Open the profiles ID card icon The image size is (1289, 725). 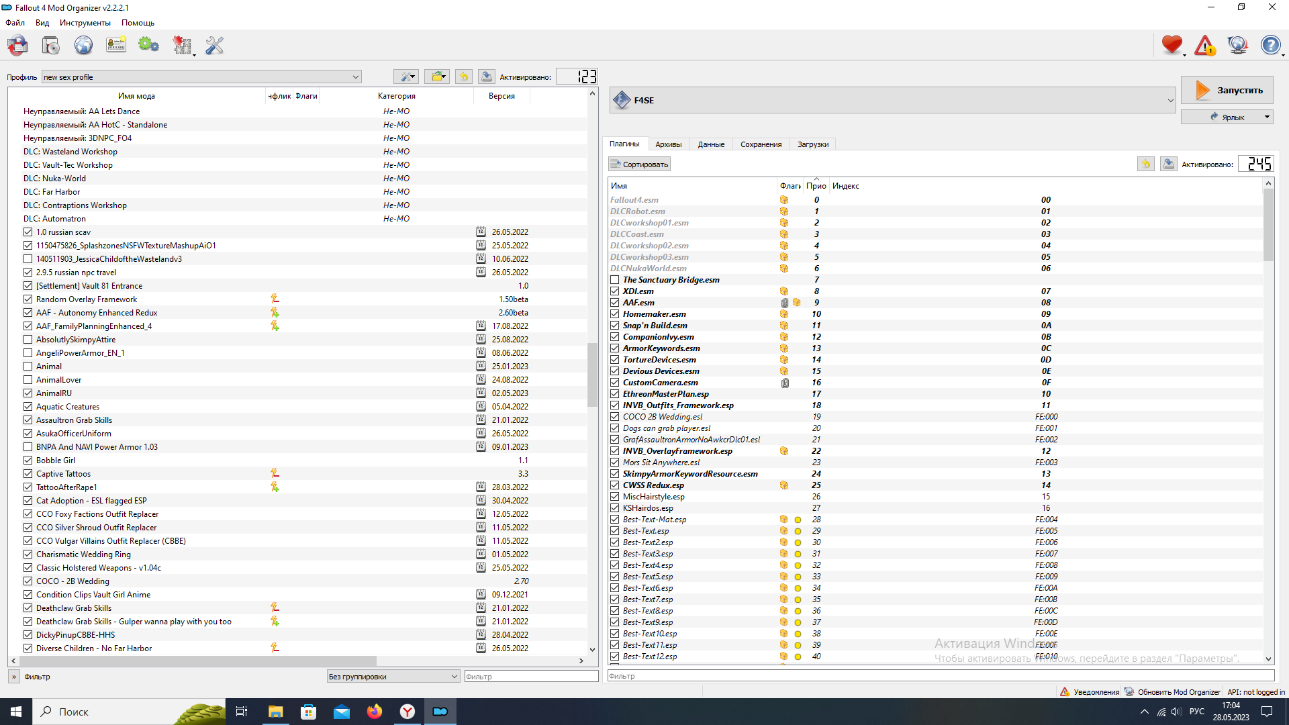click(x=116, y=46)
